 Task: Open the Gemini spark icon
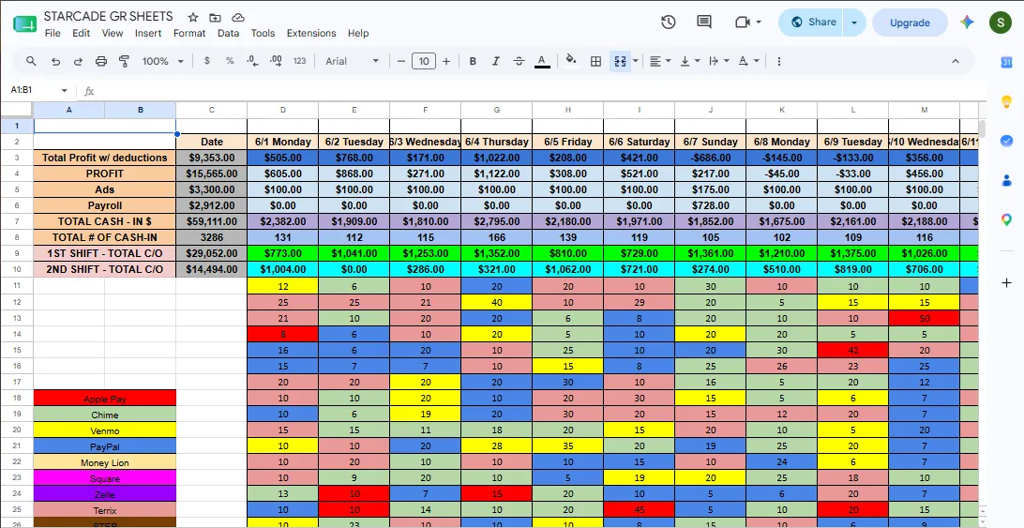(967, 23)
